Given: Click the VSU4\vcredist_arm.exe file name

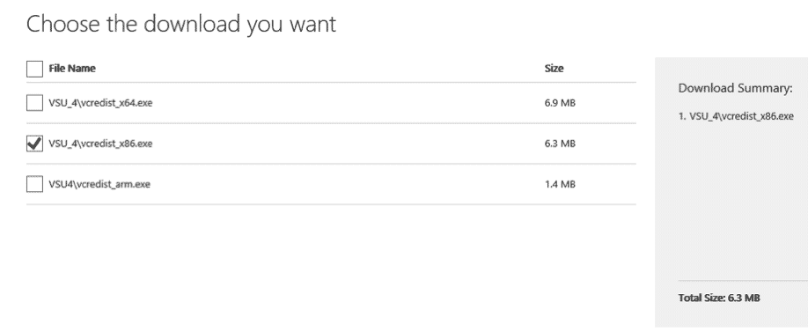Looking at the screenshot, I should point(99,184).
